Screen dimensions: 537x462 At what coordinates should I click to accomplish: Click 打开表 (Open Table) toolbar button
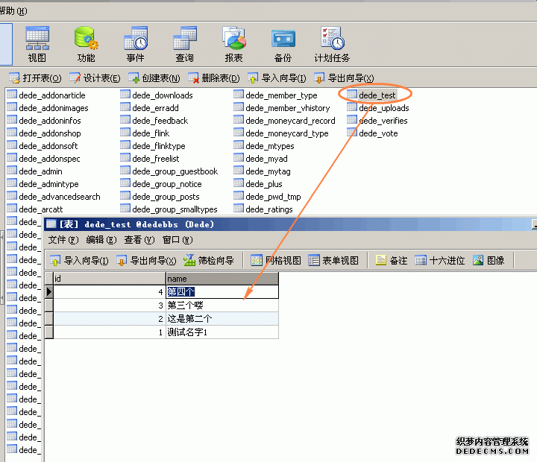point(35,78)
